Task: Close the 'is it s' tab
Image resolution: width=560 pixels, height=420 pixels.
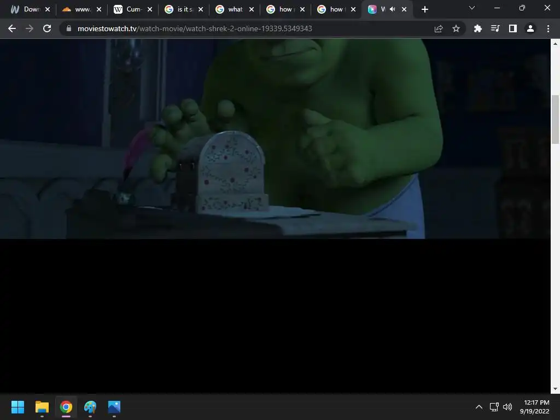Action: point(201,9)
